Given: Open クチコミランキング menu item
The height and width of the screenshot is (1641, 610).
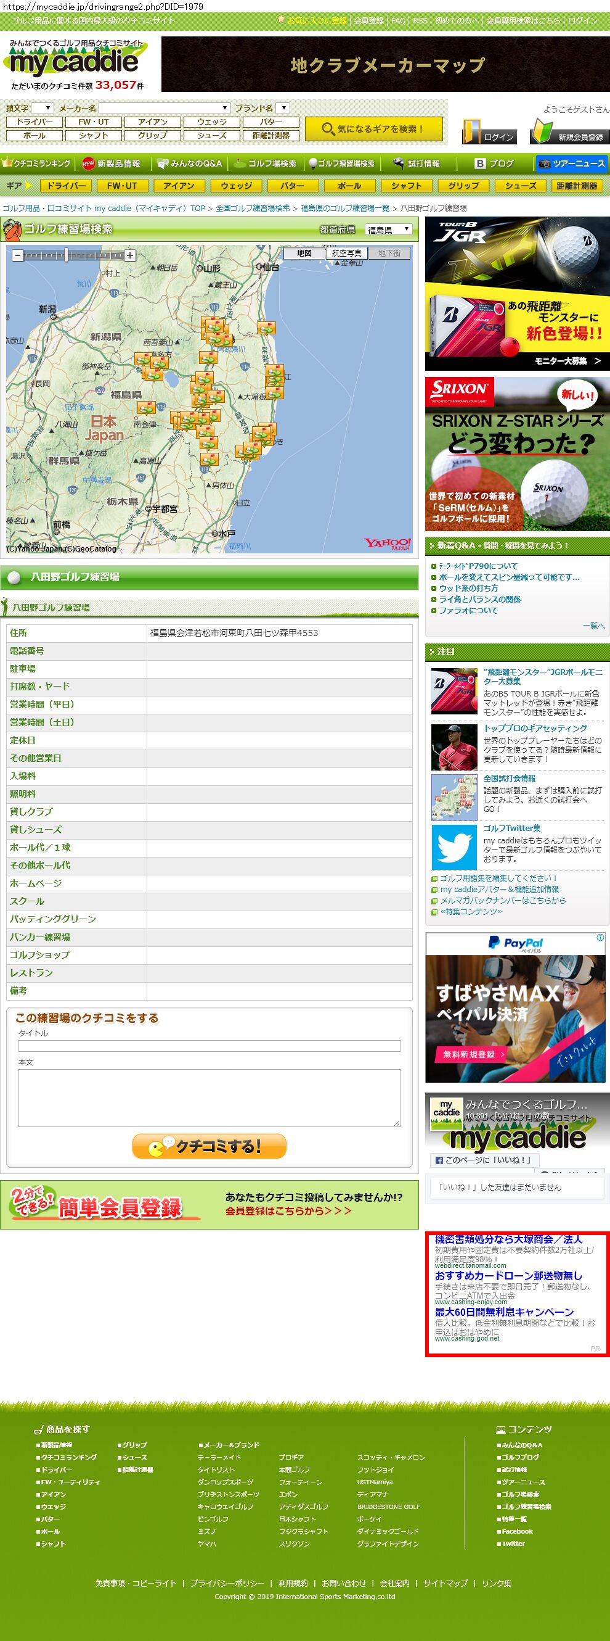Looking at the screenshot, I should point(37,163).
